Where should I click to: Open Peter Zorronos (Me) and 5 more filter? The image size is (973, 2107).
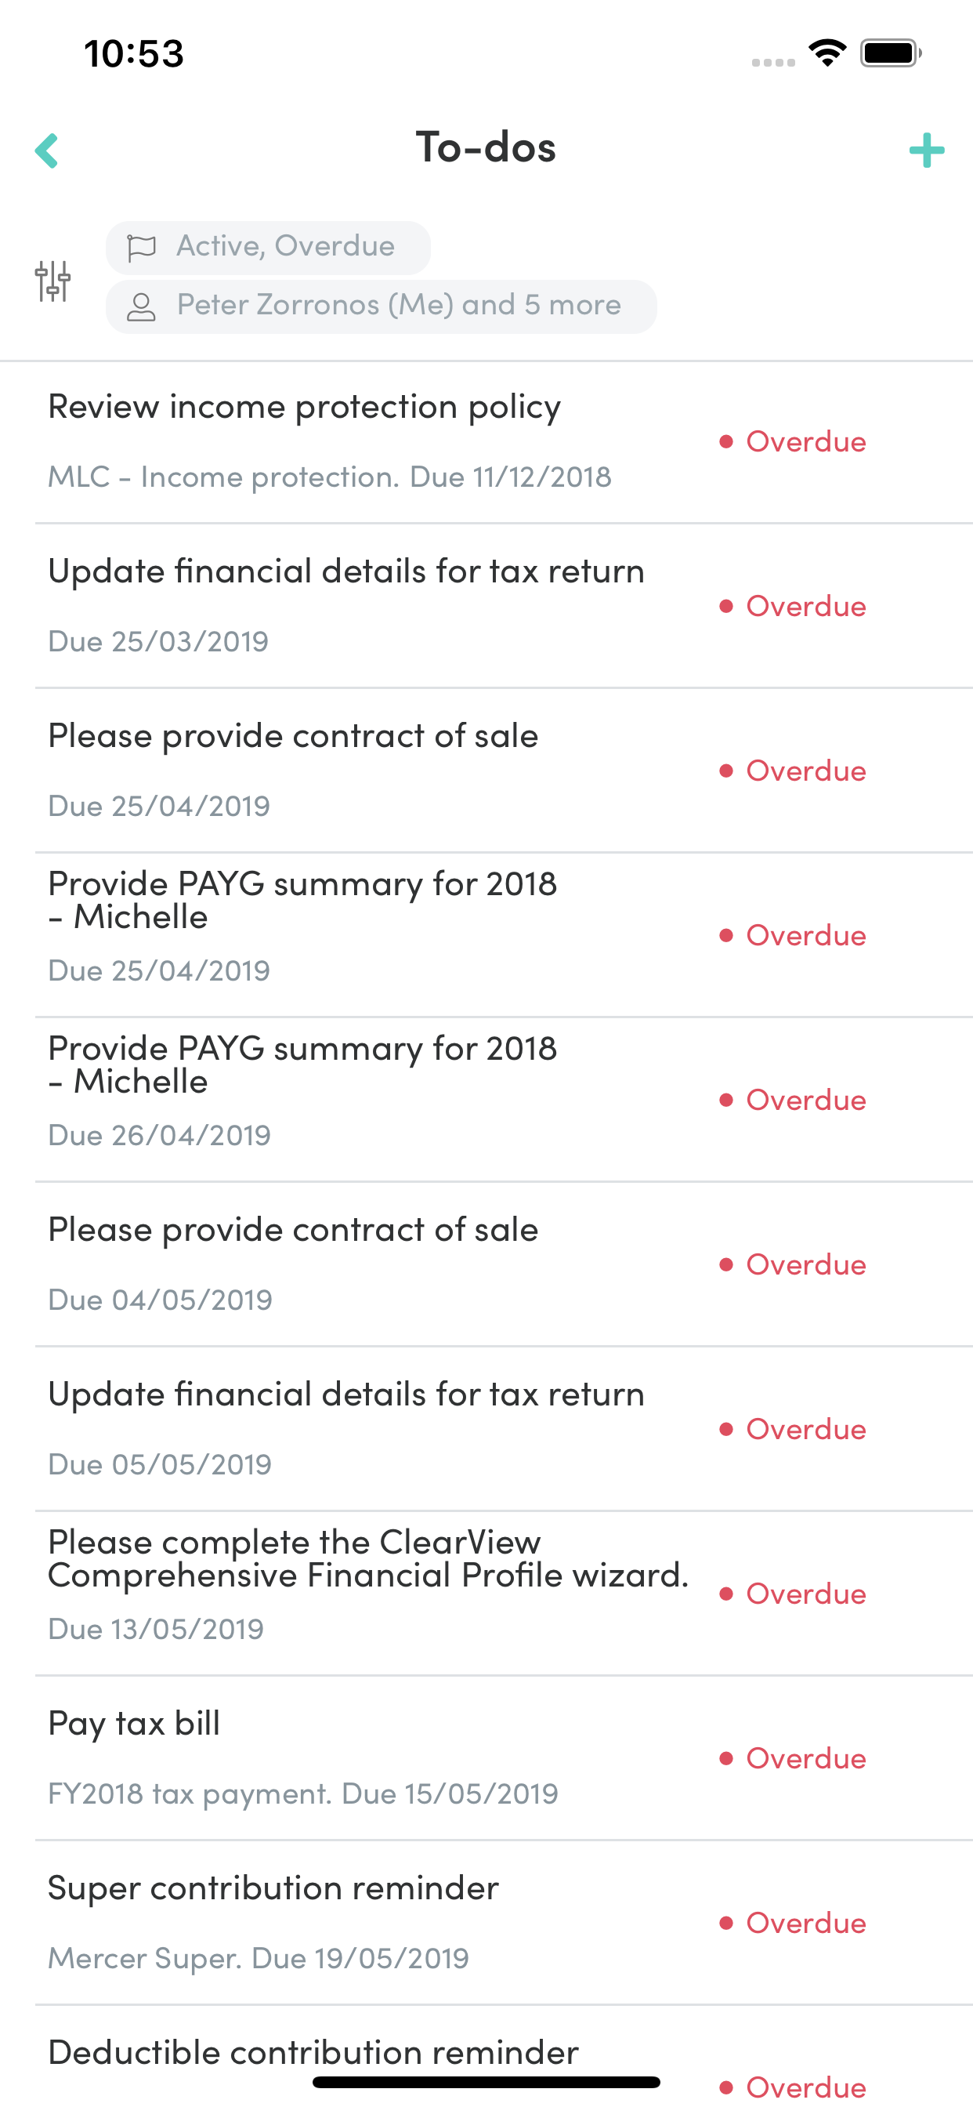pyautogui.click(x=381, y=306)
